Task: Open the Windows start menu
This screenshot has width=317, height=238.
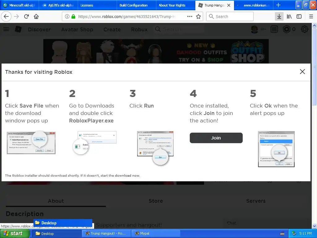Action: (x=15, y=233)
